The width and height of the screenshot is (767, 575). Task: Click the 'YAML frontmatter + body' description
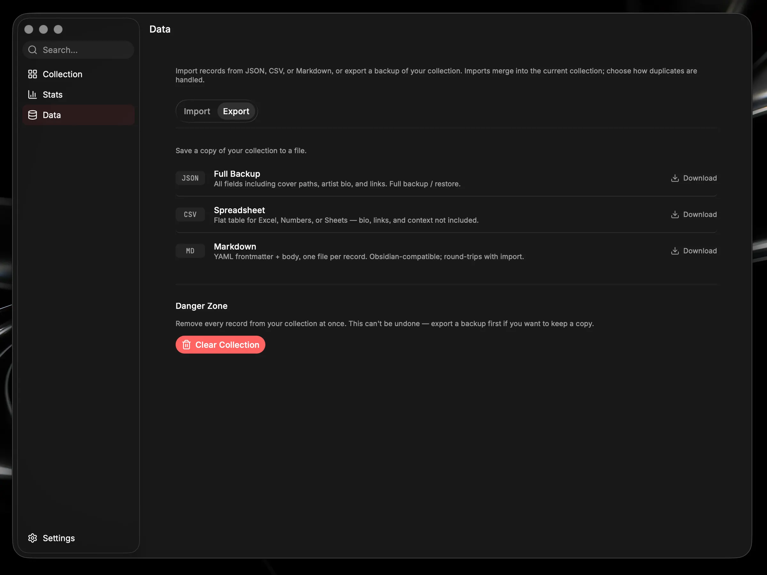pos(369,257)
